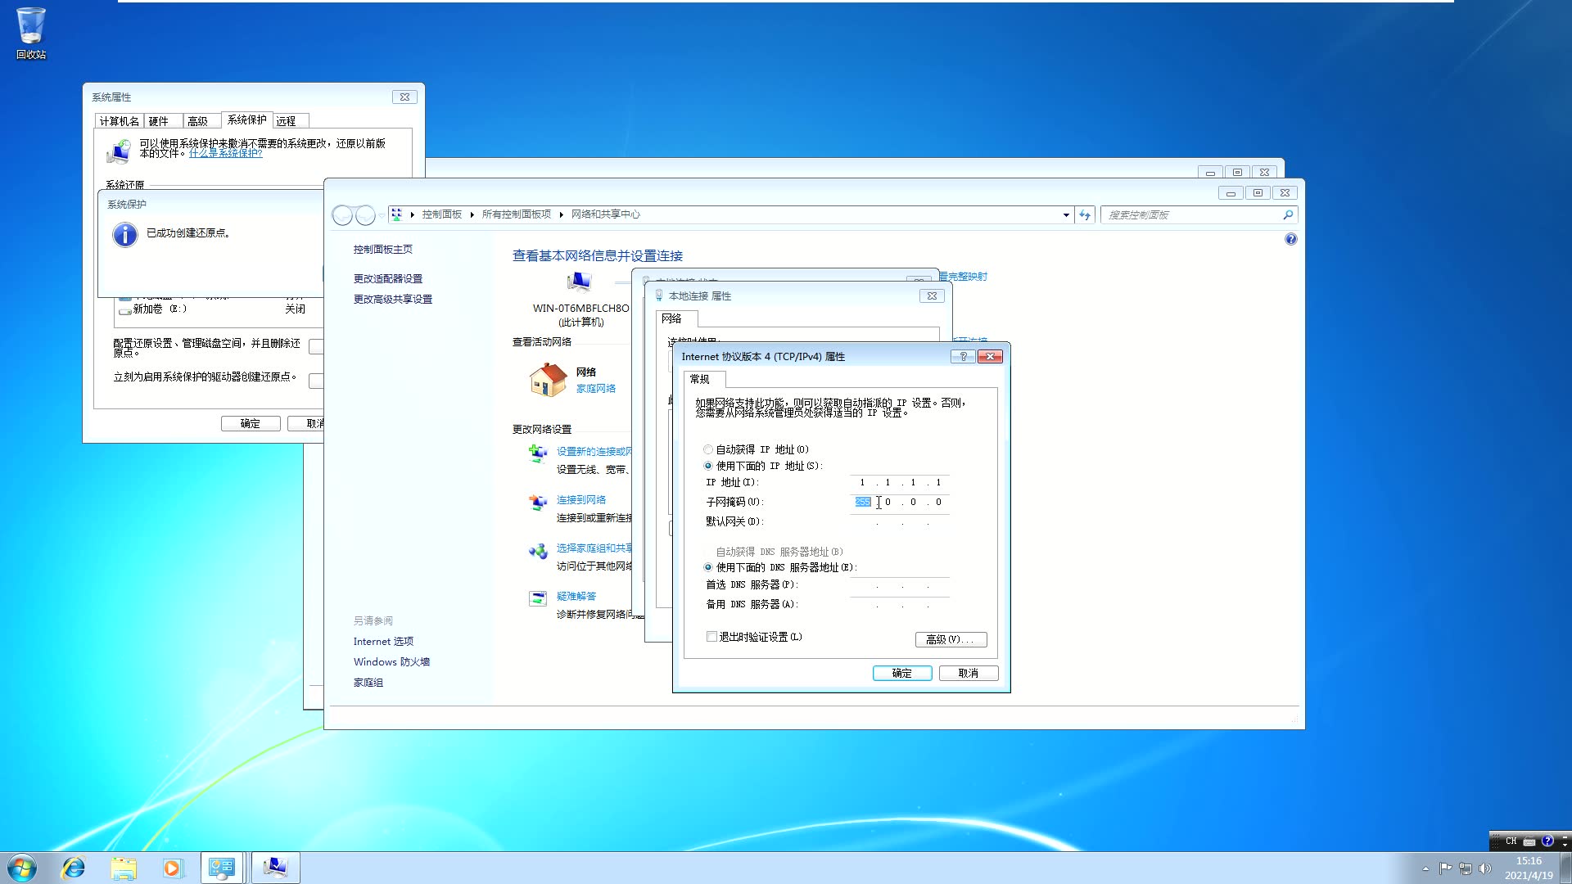1572x884 pixels.
Task: Open the volume speaker tray icon
Action: [1484, 868]
